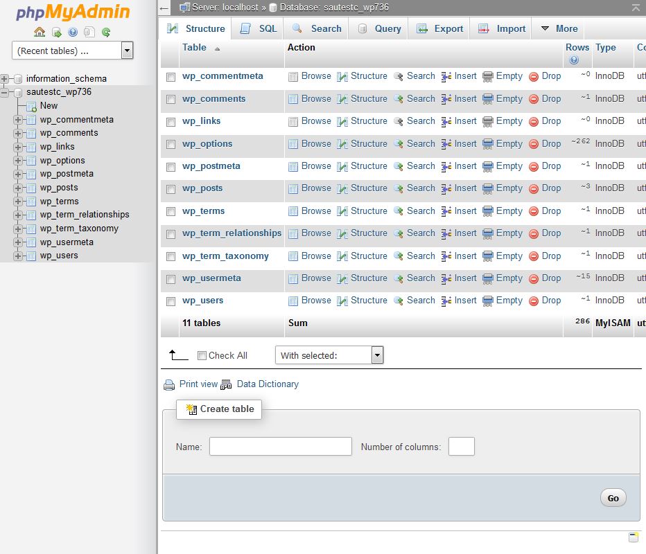Click the Insert icon for wp_usermeta
Viewport: 646px width, 554px height.
point(446,278)
